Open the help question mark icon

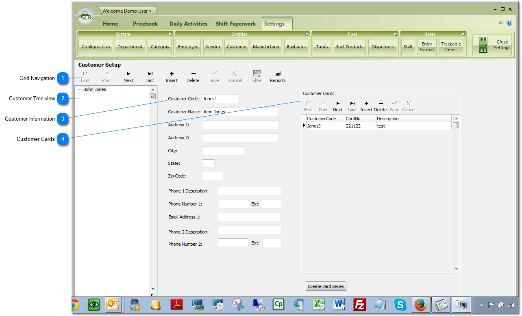coord(509,23)
